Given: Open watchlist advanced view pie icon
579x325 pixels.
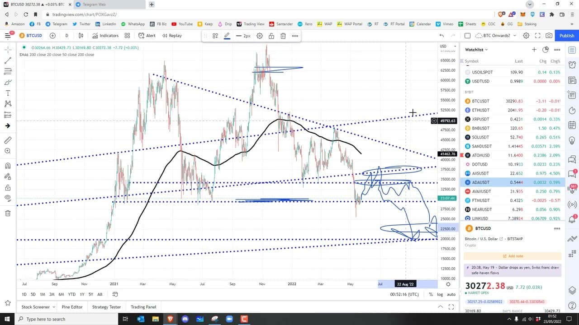Looking at the screenshot, I should point(546,50).
